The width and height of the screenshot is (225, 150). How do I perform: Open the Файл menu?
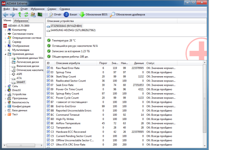[x=7, y=9]
